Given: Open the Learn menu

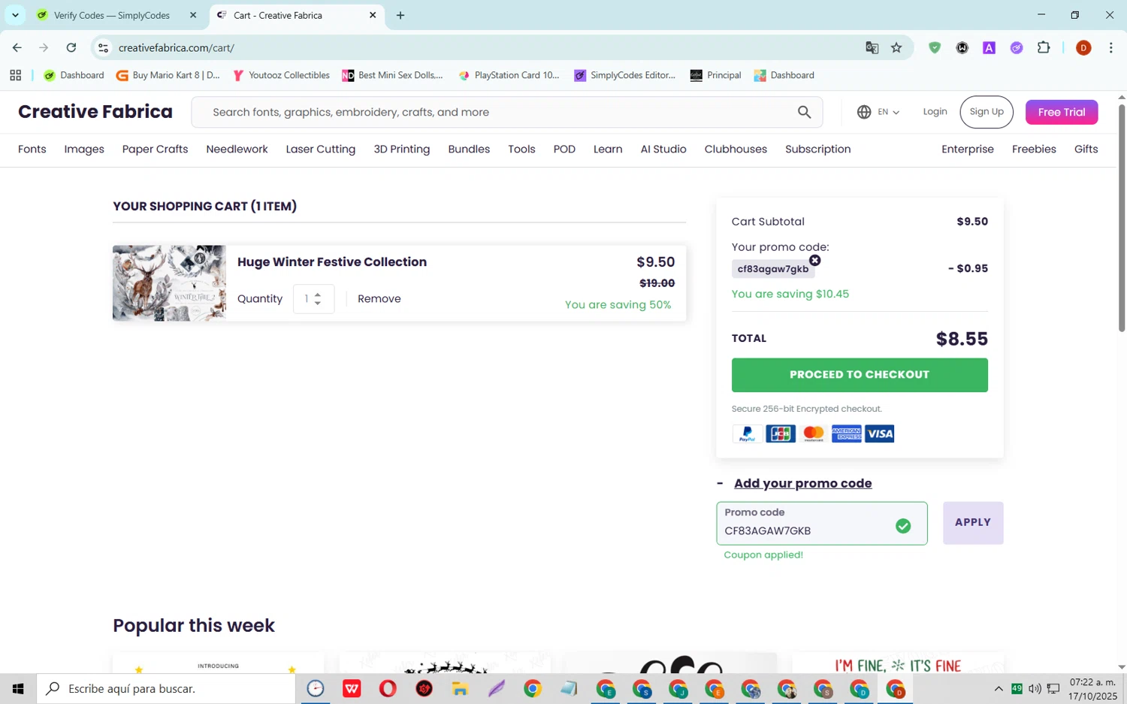Looking at the screenshot, I should pyautogui.click(x=608, y=150).
